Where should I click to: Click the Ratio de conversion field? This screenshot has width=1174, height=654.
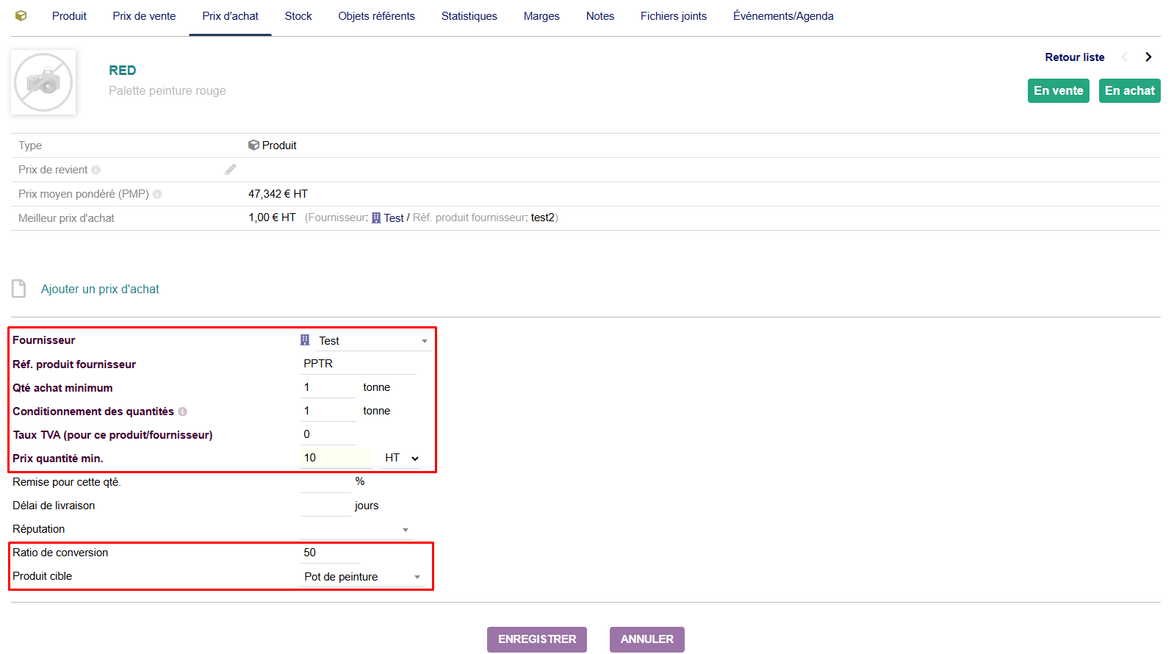pyautogui.click(x=331, y=553)
